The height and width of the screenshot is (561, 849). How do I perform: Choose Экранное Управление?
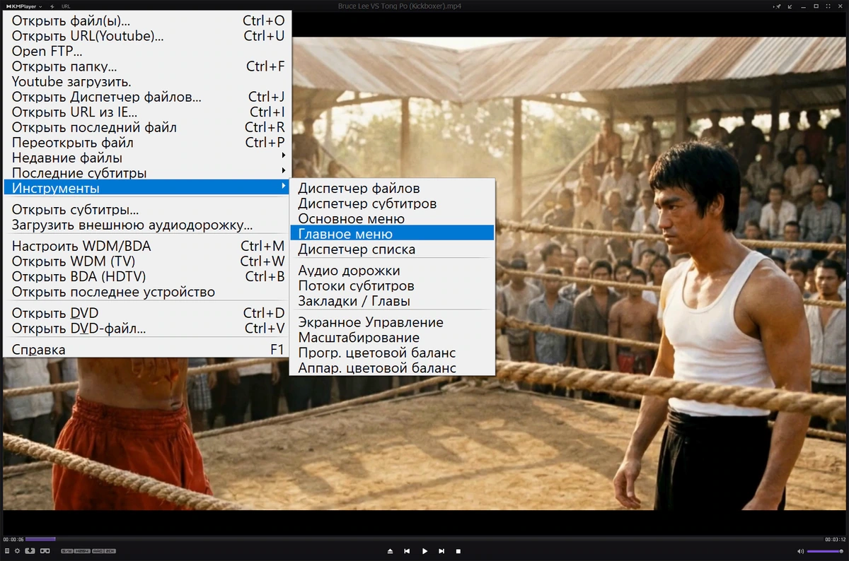coord(392,322)
